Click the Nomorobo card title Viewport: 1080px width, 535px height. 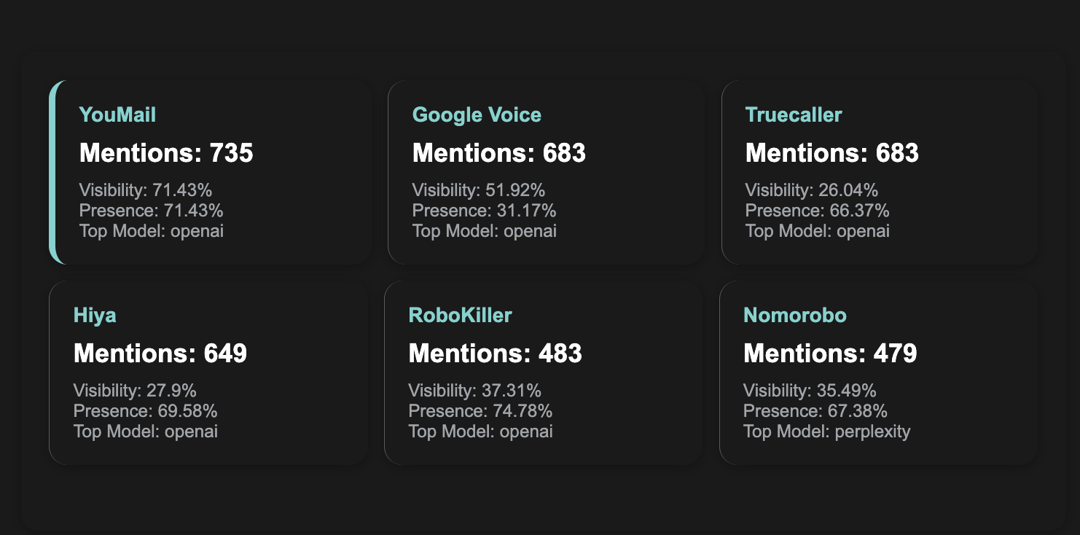pos(795,316)
